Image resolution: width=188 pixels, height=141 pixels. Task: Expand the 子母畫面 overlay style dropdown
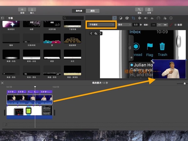pyautogui.click(x=101, y=24)
